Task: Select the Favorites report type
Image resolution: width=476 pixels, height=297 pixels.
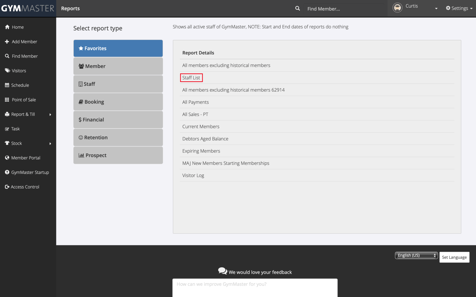Action: 118,49
